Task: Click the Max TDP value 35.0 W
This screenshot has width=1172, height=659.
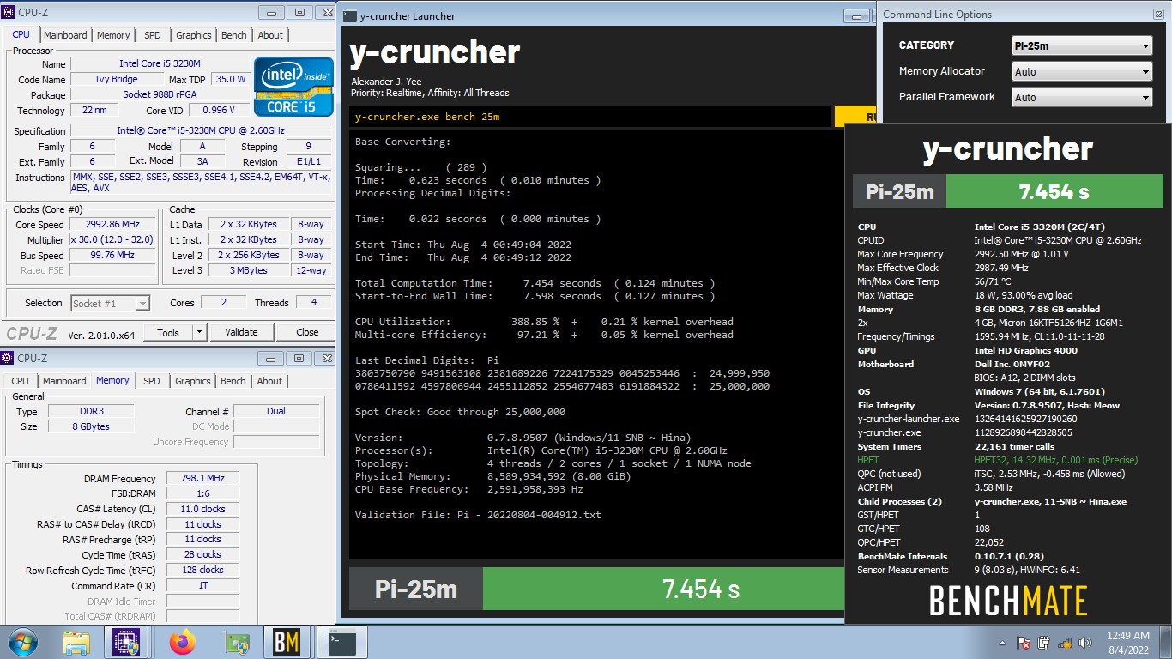Action: click(x=230, y=80)
